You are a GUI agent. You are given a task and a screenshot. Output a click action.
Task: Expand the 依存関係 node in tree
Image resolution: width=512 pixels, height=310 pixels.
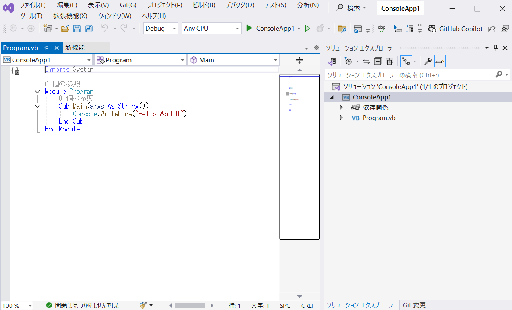tap(341, 107)
